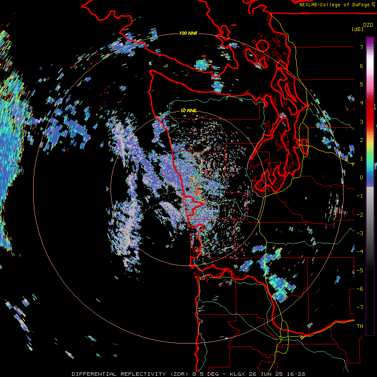Click the 50 NMI range ring label
Viewport: 377px width, 377px height.
188,111
